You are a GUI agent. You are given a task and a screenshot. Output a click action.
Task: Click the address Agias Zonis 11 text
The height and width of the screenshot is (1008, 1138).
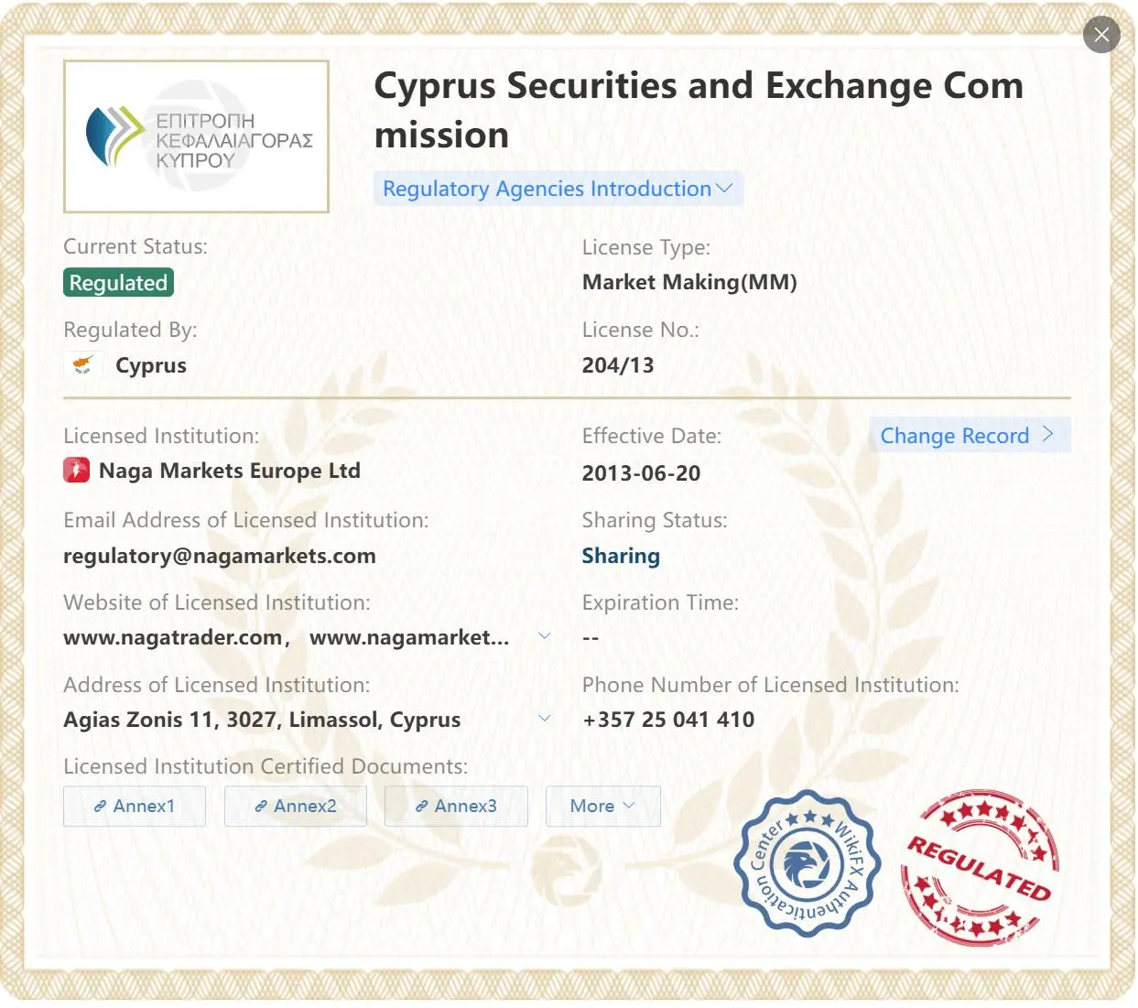coord(262,720)
